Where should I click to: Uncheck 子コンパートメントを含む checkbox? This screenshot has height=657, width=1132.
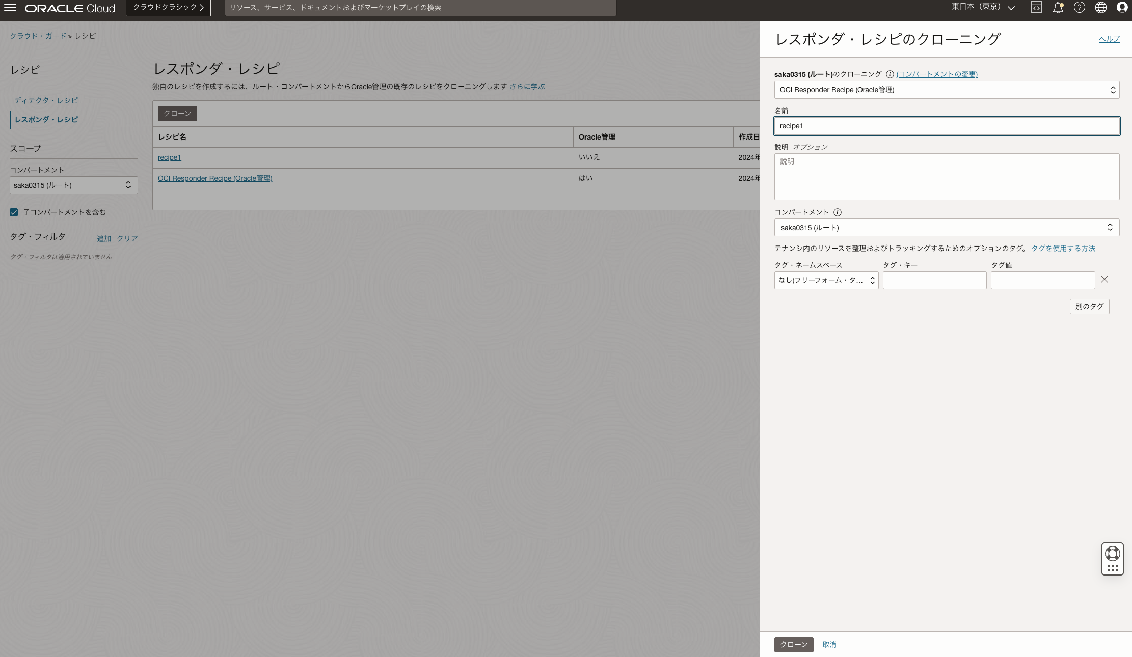[x=14, y=212]
